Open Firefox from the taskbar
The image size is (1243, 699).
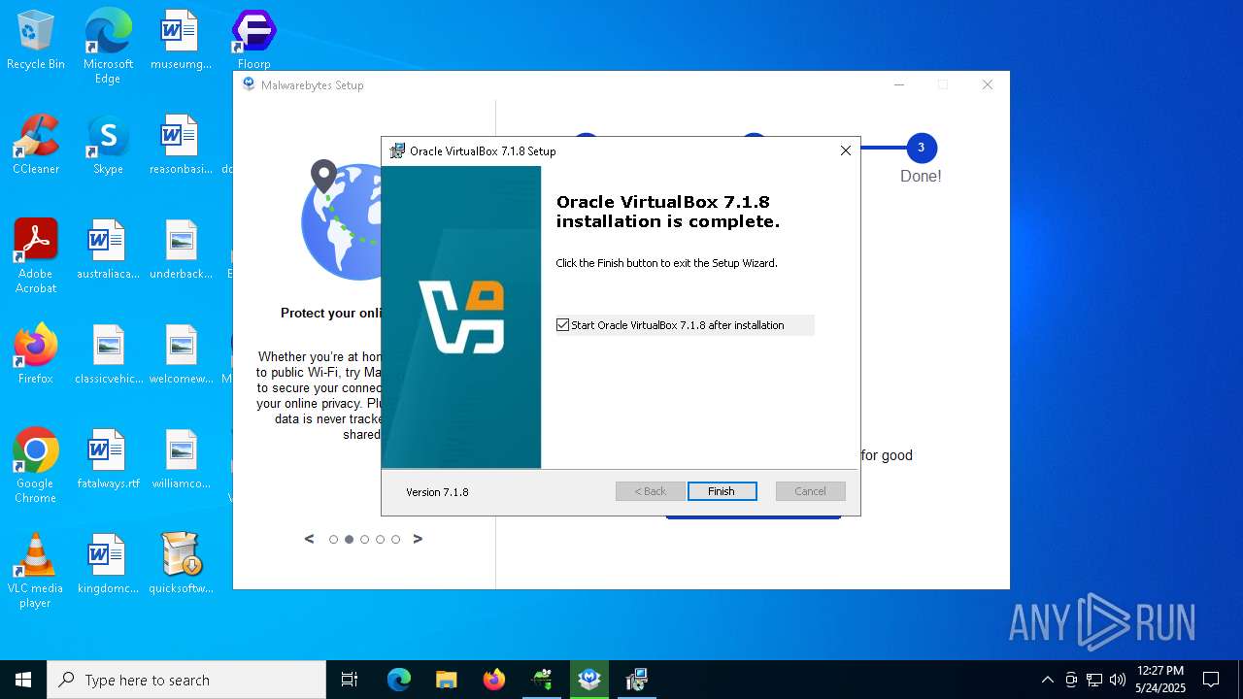494,680
